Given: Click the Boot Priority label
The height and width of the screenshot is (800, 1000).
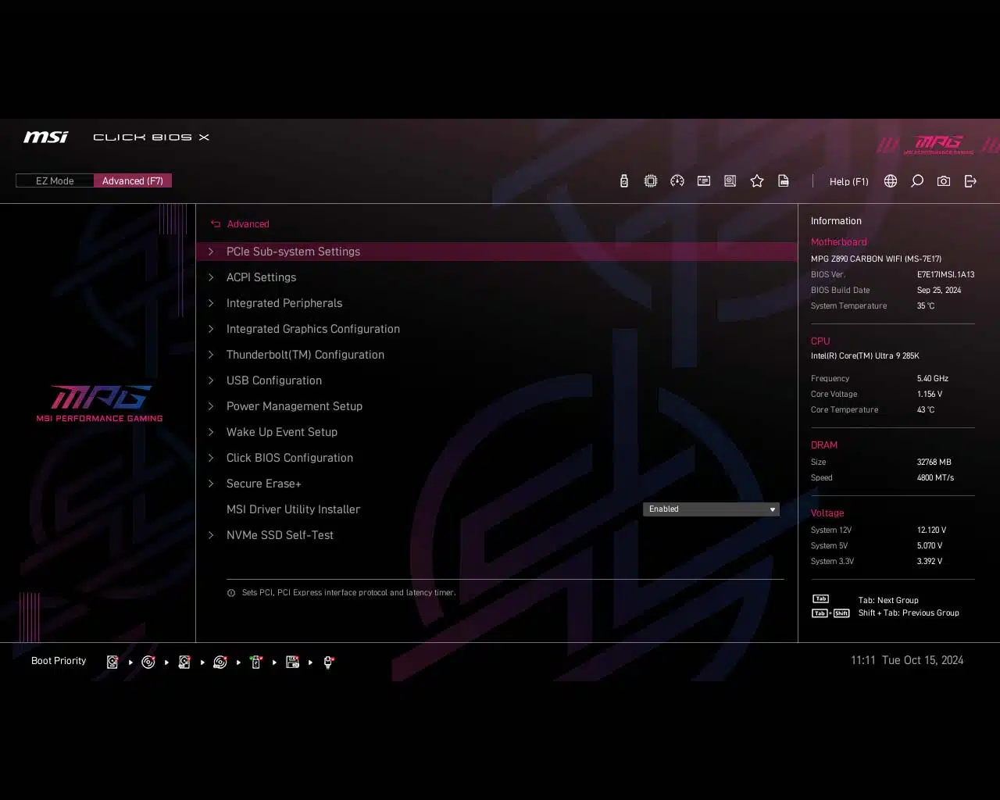Looking at the screenshot, I should [x=59, y=661].
